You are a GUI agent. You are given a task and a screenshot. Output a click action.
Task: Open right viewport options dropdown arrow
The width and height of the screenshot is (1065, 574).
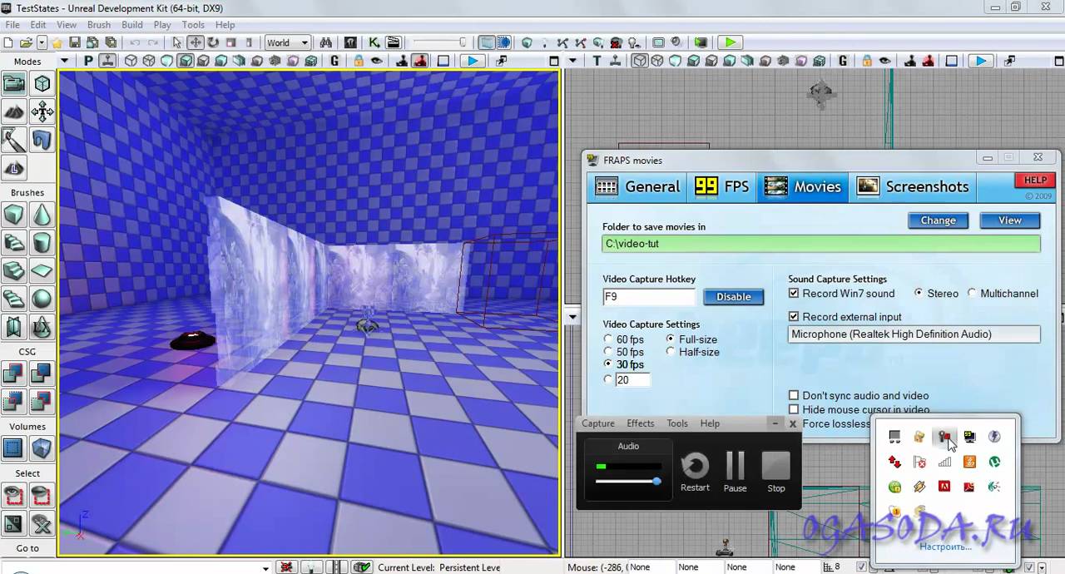[x=572, y=61]
